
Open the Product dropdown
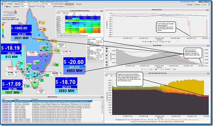pos(24,4)
